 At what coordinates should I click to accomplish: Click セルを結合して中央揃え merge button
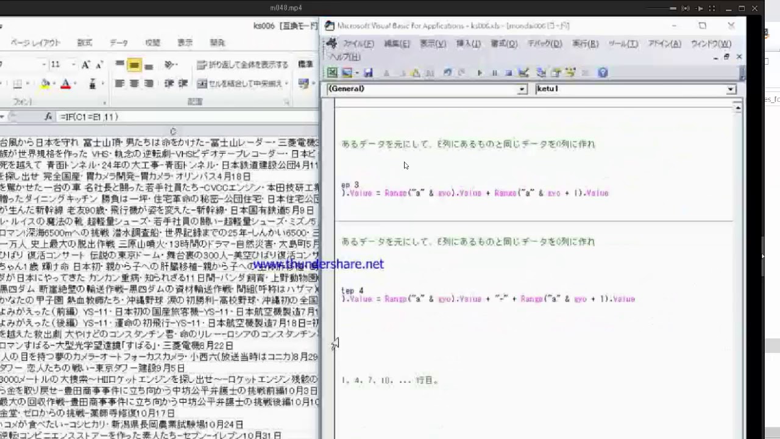(241, 84)
